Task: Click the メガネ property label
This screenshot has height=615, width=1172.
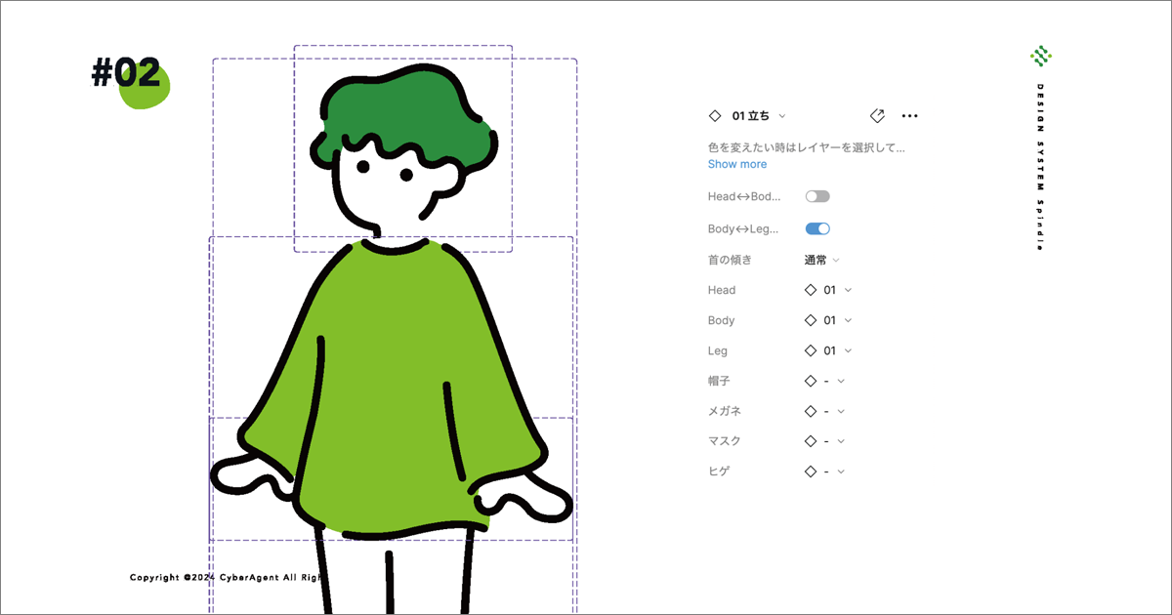Action: point(725,411)
